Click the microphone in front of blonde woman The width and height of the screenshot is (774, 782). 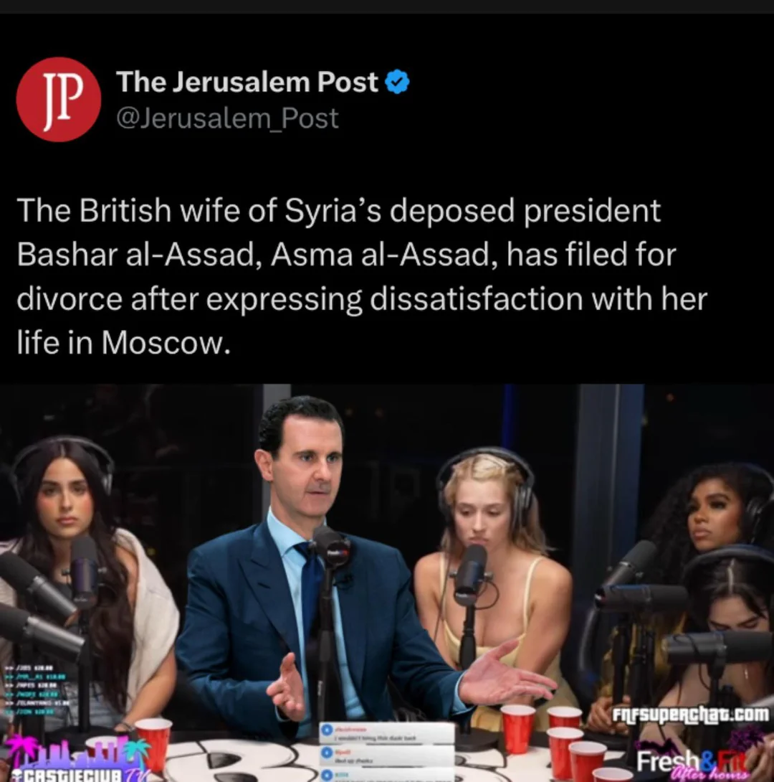pyautogui.click(x=469, y=573)
